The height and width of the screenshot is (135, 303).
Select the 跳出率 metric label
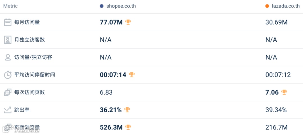22,110
